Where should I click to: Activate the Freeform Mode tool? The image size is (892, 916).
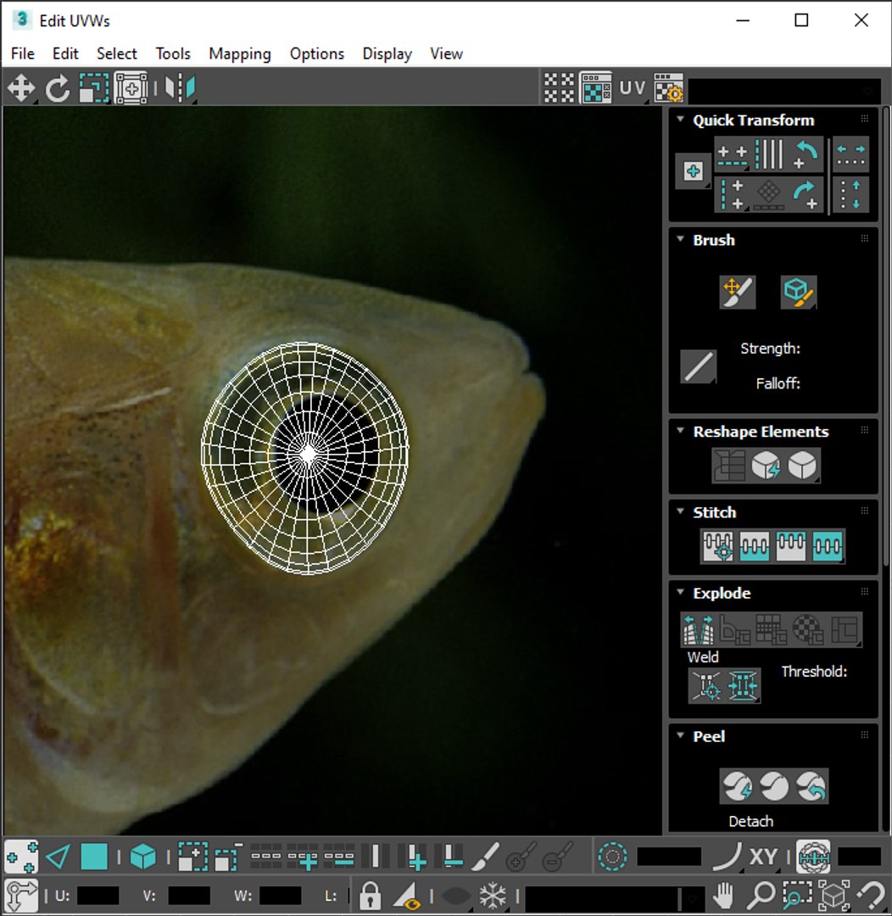click(131, 89)
